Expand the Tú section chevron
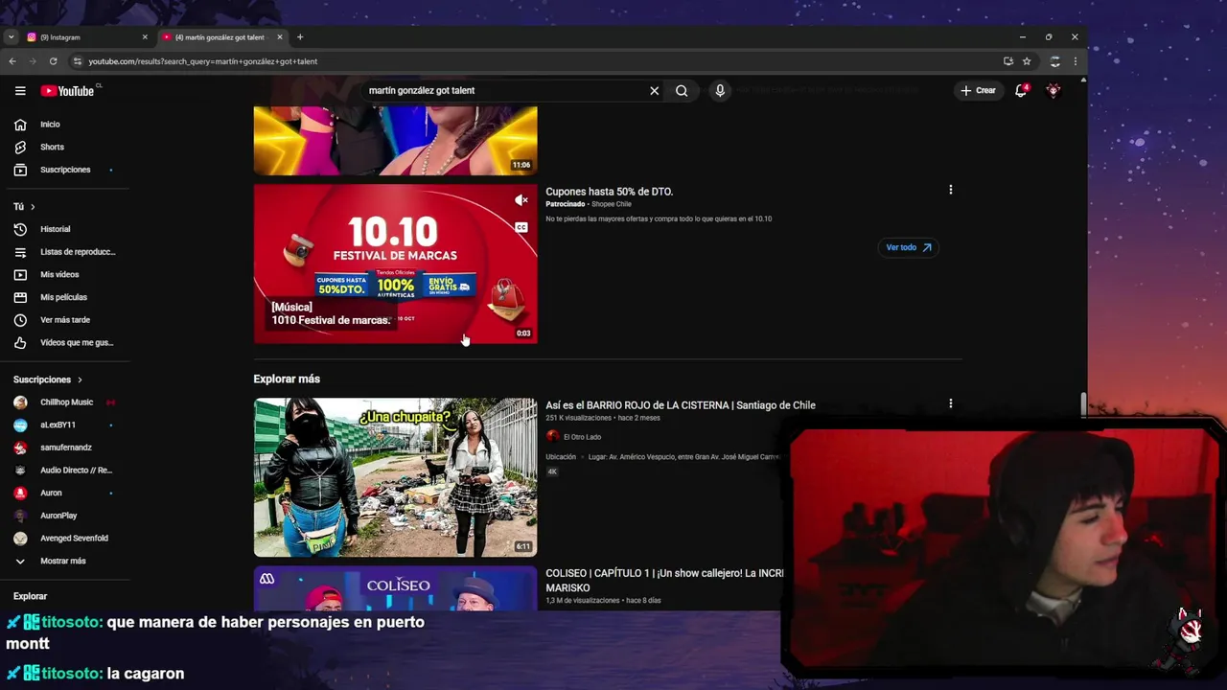The image size is (1227, 690). 33,207
